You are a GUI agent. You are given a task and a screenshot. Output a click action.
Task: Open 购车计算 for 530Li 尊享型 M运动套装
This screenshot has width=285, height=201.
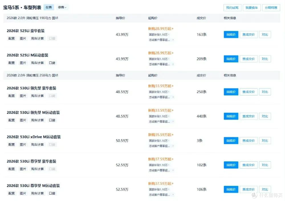click(x=37, y=193)
